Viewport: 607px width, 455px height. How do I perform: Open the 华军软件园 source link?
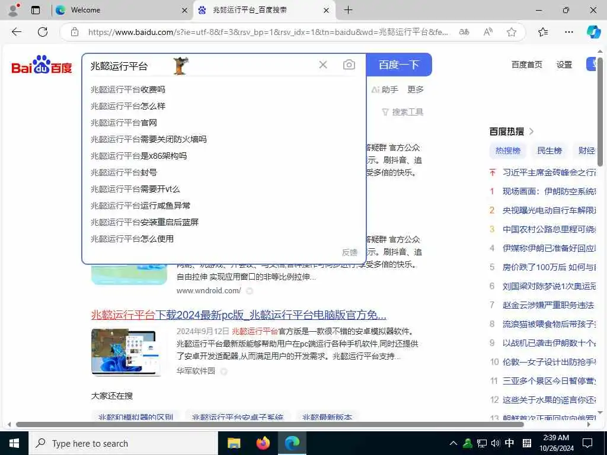coord(196,371)
